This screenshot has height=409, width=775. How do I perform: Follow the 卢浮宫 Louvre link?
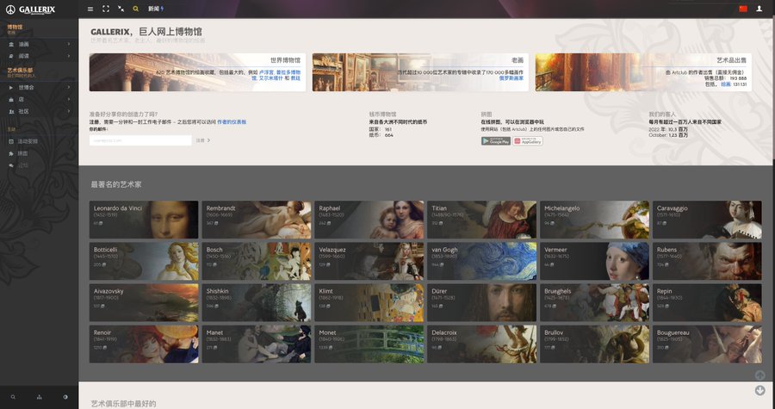click(265, 72)
